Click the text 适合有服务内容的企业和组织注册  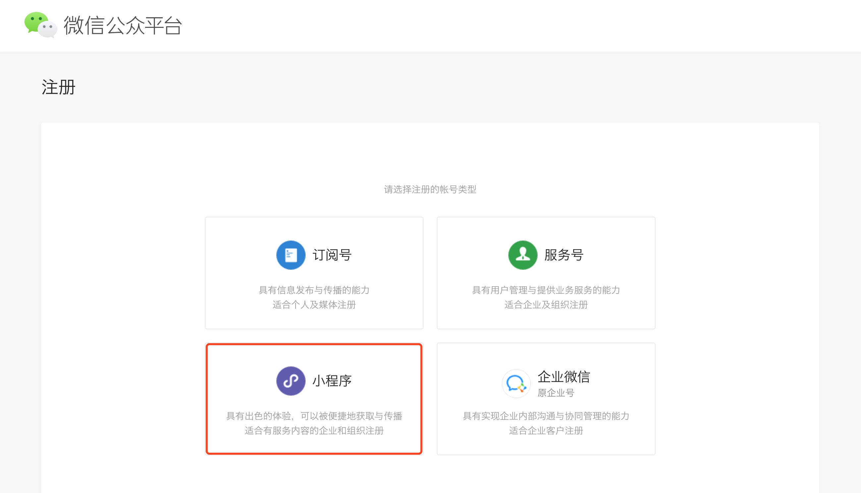click(314, 431)
